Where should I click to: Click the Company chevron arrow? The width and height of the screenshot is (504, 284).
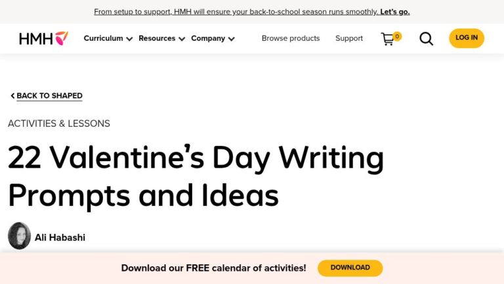click(x=232, y=39)
